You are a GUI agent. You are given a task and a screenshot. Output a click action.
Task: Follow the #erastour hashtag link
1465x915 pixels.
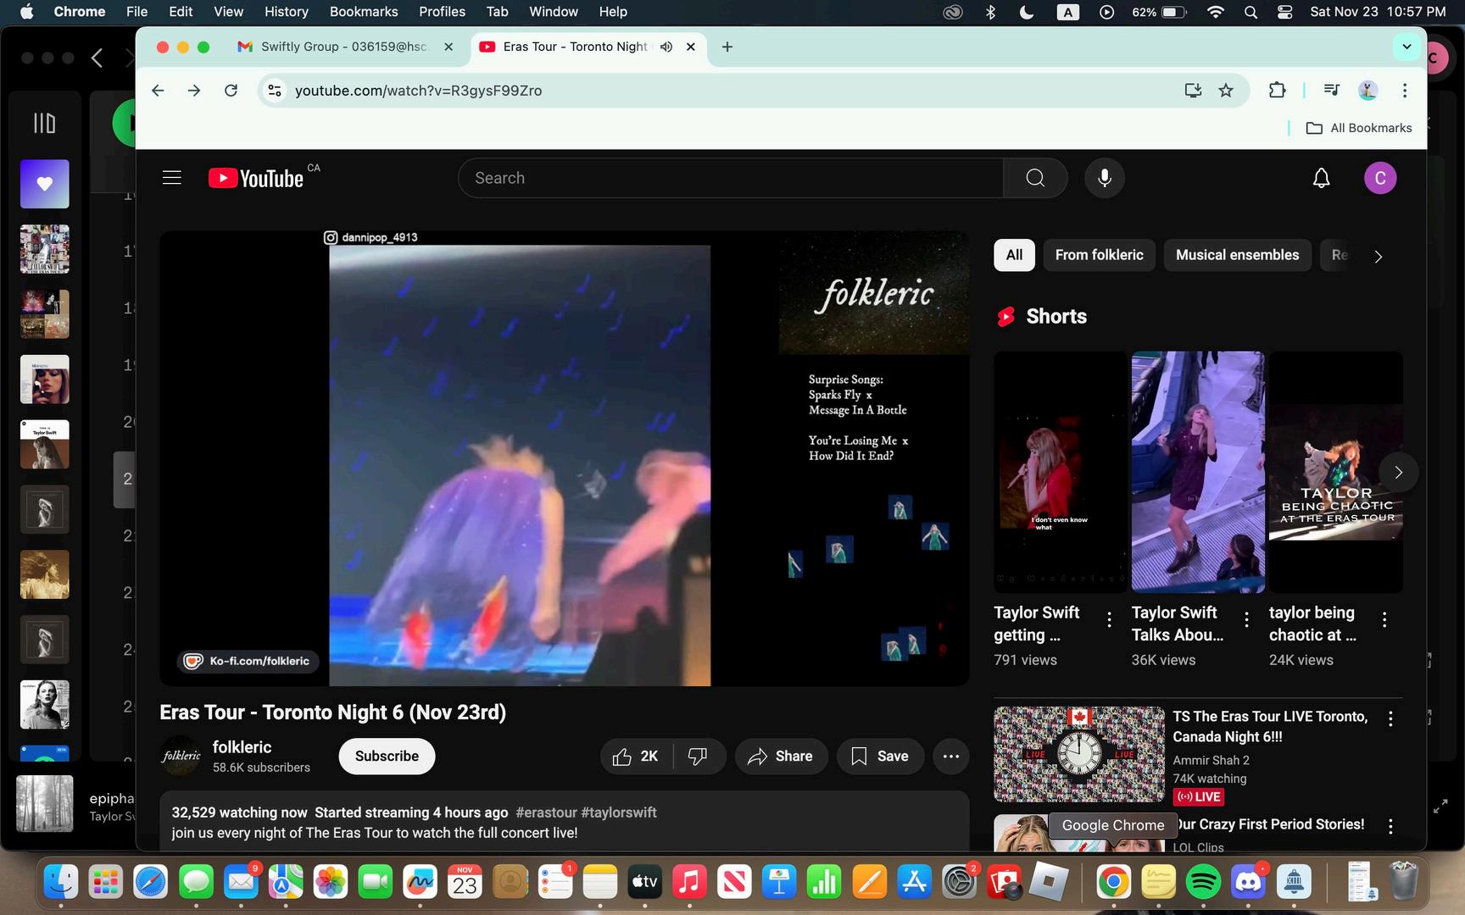546,812
